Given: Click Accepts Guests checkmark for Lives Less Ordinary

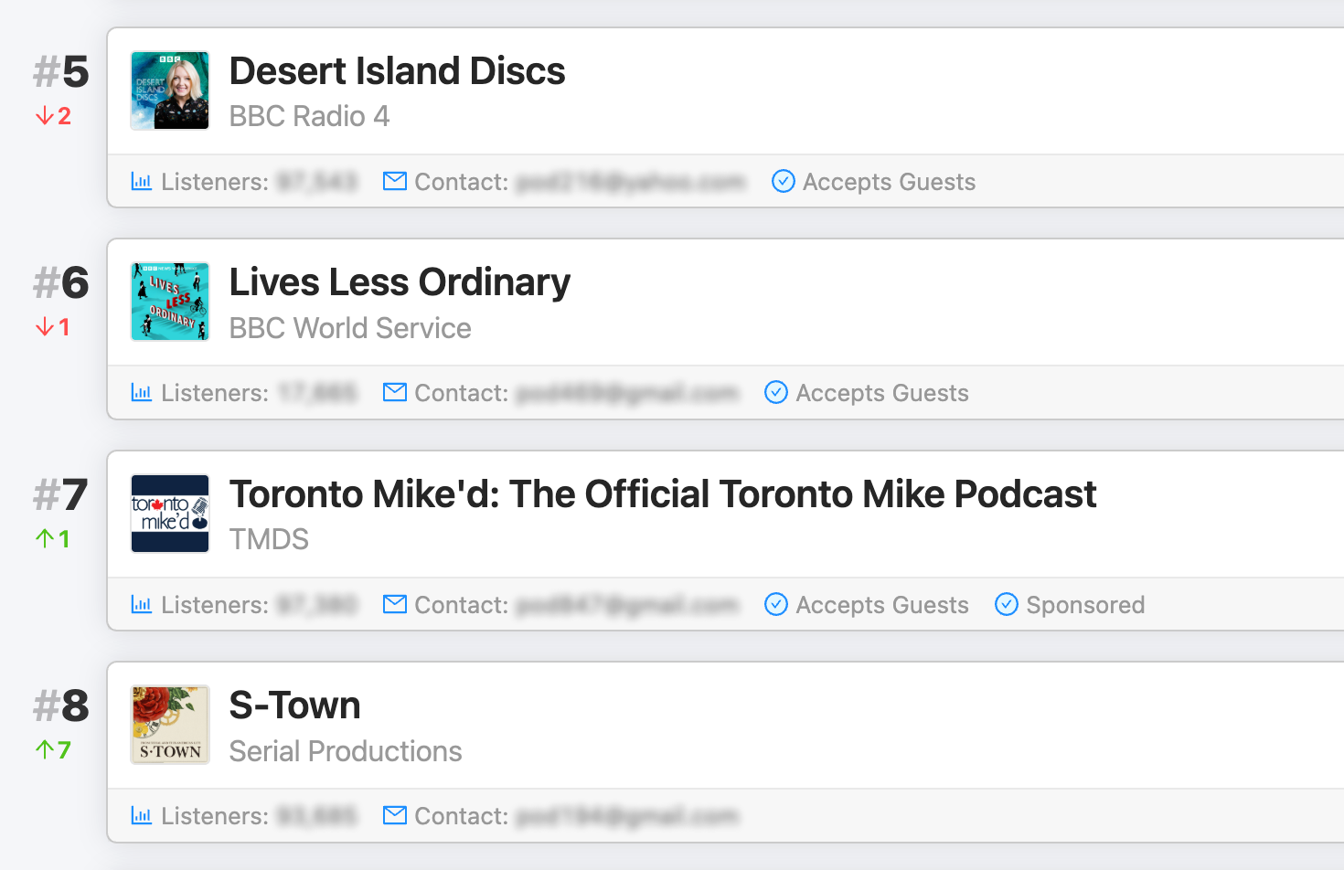Looking at the screenshot, I should 776,392.
